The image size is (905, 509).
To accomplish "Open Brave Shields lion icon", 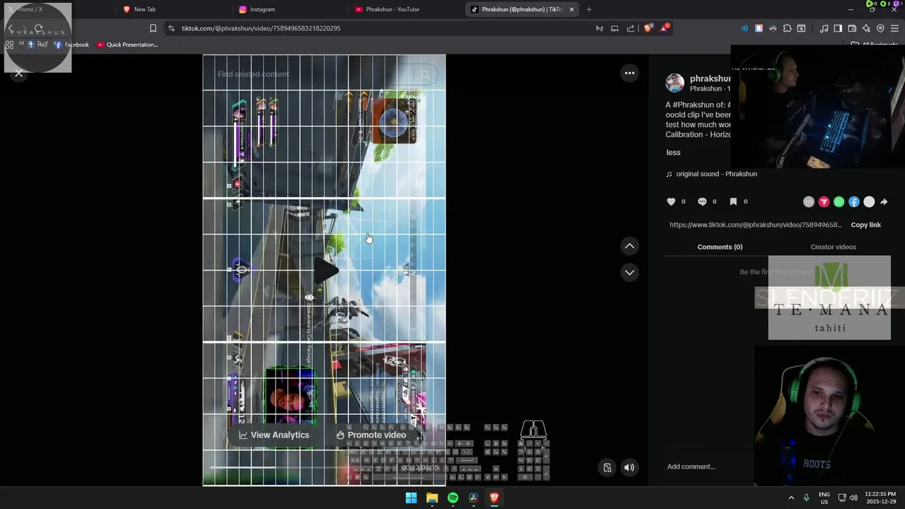I will 648,28.
